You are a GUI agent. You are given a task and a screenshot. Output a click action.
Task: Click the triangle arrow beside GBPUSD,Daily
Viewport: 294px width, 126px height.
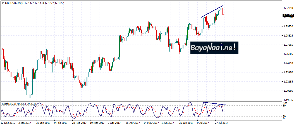pos(3,3)
